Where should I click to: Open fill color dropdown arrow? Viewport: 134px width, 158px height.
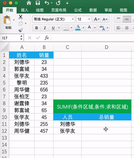83,28
